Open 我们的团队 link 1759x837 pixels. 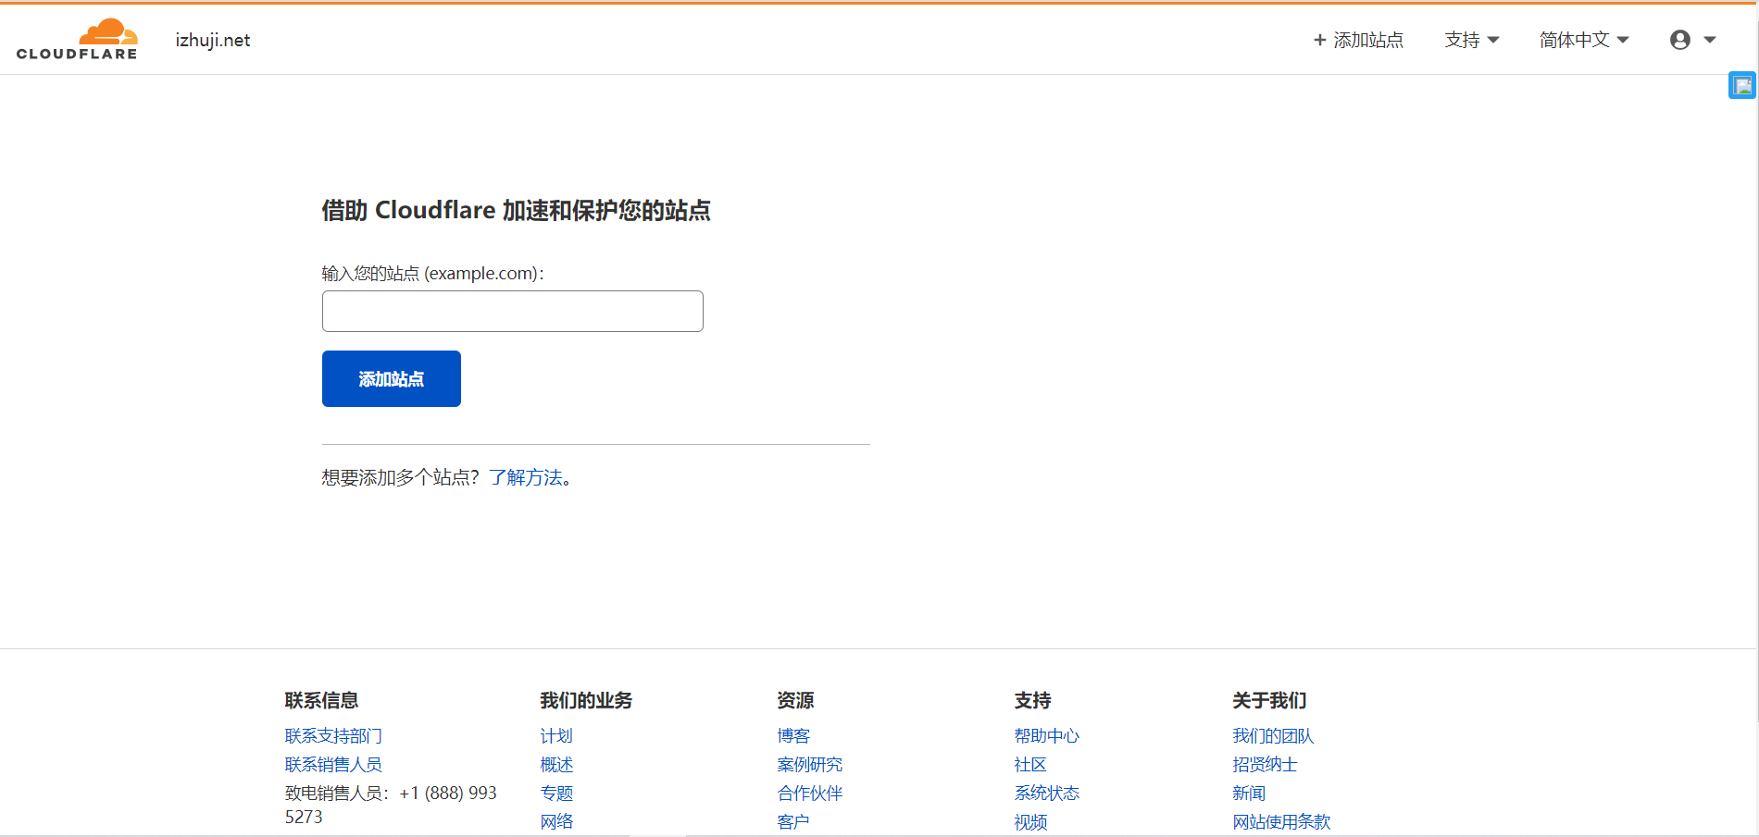click(1273, 736)
